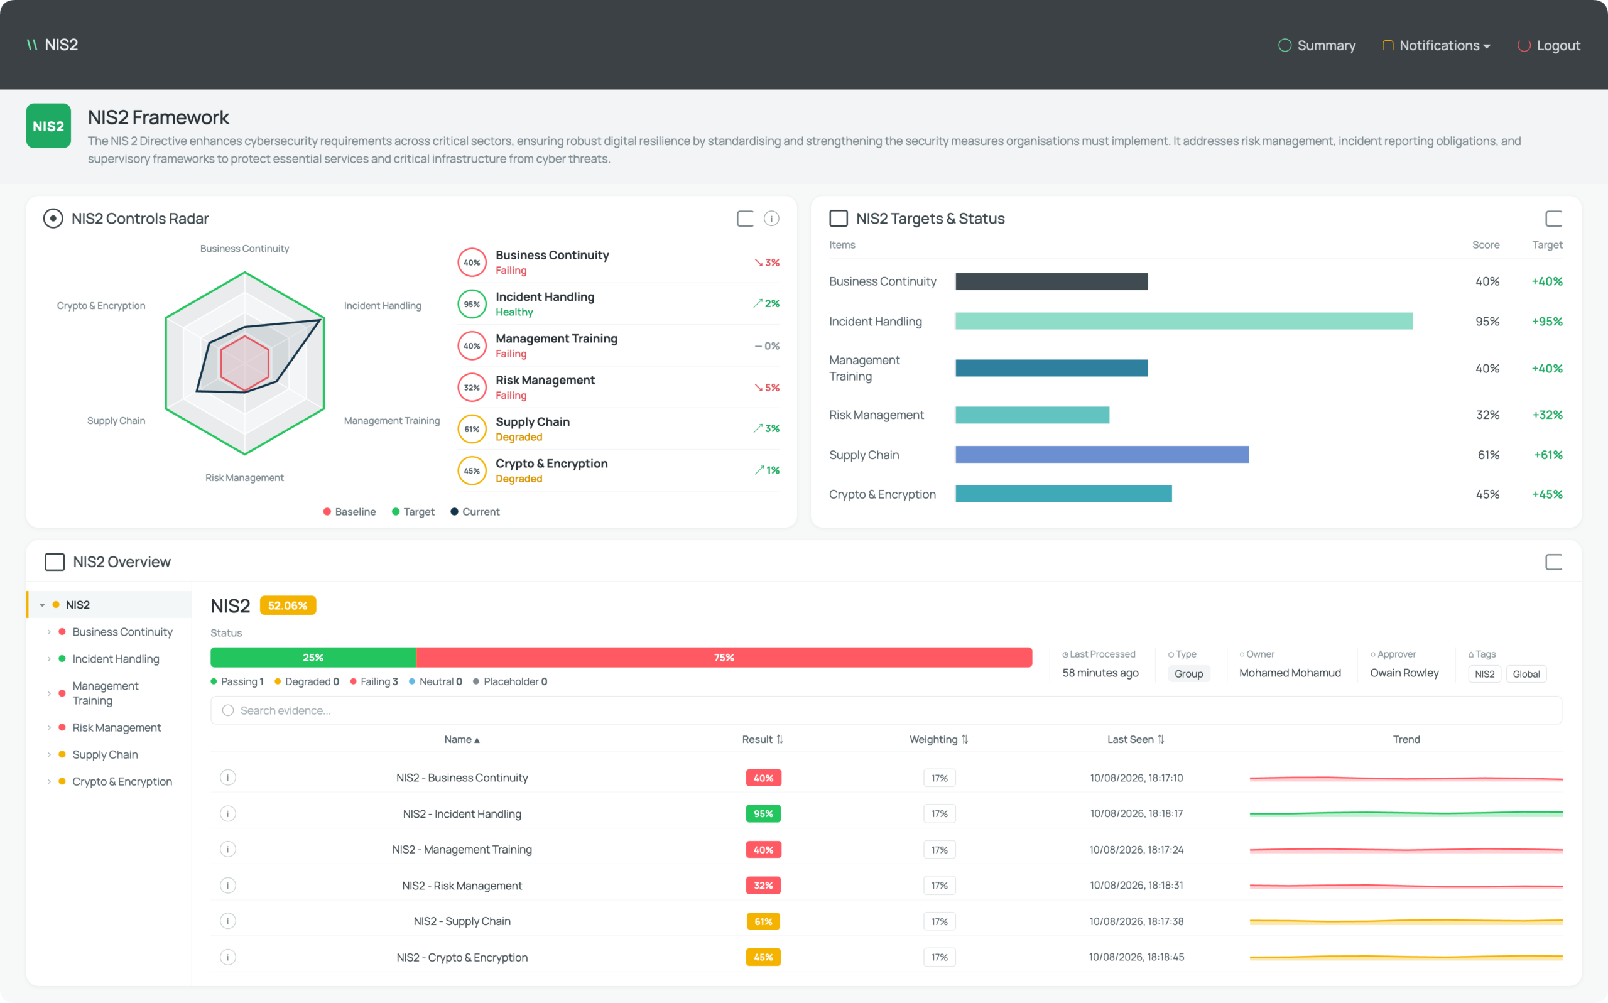Click the Notifications bell icon

pyautogui.click(x=1387, y=45)
